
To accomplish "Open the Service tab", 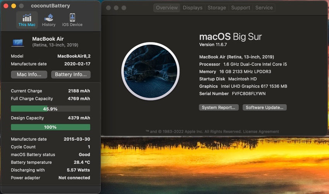I will [x=264, y=8].
